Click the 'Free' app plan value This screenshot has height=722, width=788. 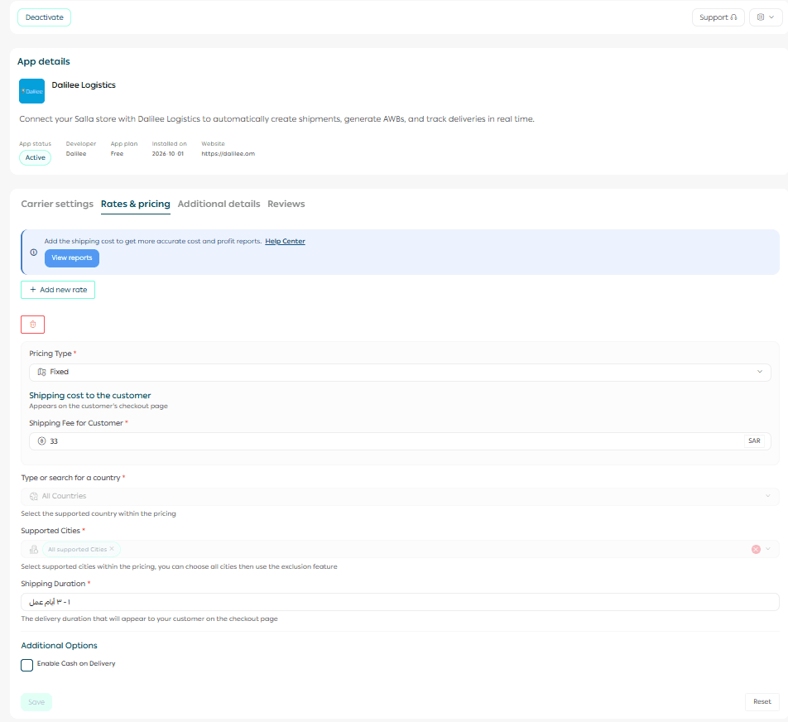click(117, 154)
